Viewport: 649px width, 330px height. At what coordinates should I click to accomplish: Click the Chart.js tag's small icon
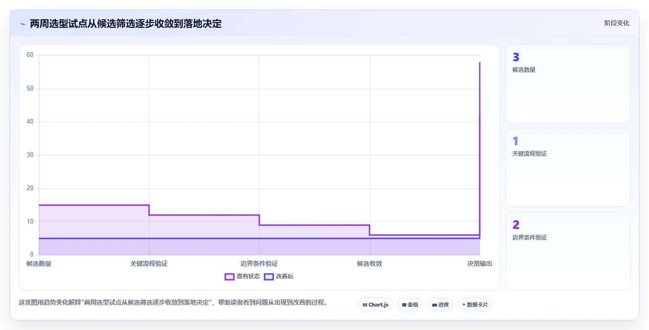point(365,305)
